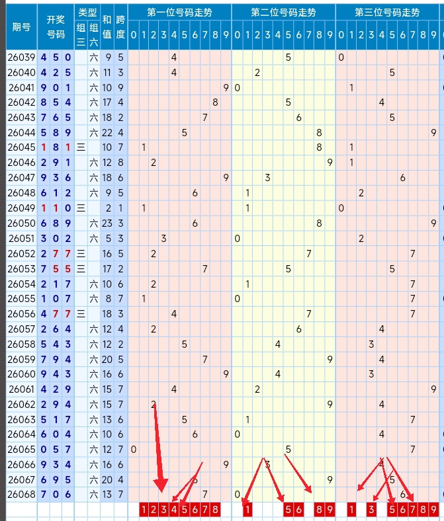The image size is (444, 521).
Task: Click the 开奖号码 column header
Action: [56, 27]
